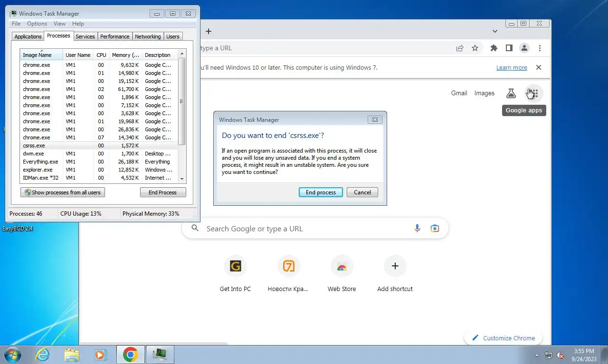The image size is (608, 364).
Task: Click Task Manager icon on taskbar
Action: pos(160,355)
